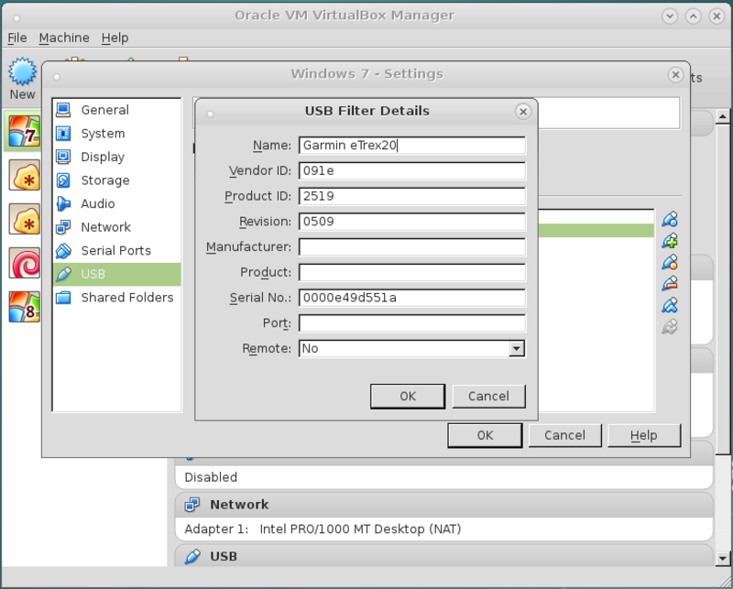The image size is (733, 589).
Task: Click the move USB filter up icon
Action: (x=670, y=305)
